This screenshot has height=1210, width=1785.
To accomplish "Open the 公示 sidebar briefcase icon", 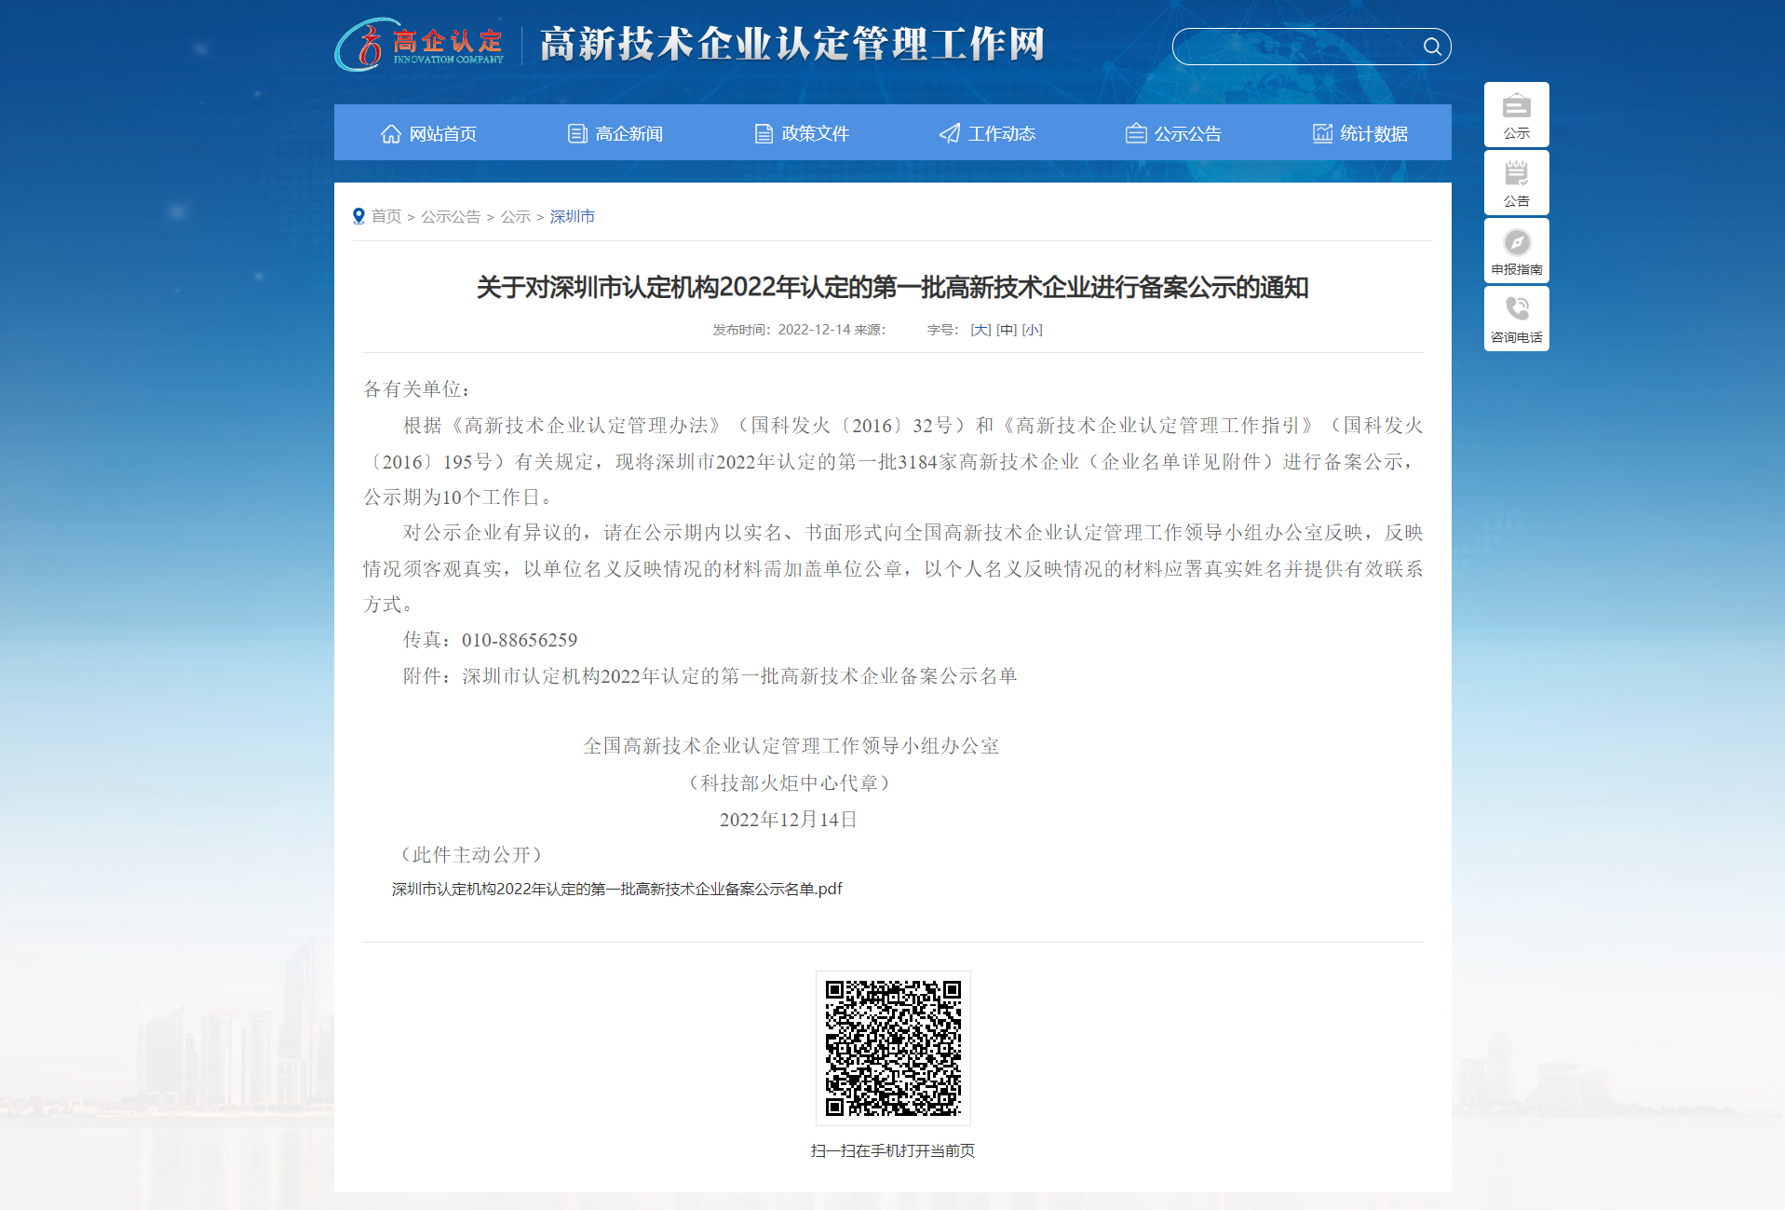I will [1516, 107].
